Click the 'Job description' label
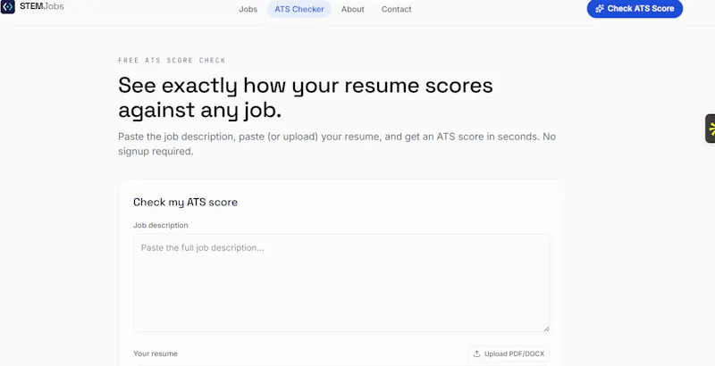The width and height of the screenshot is (715, 366). (161, 225)
